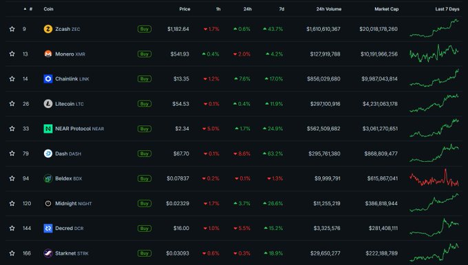Select NEAR Protocol 1h change 5.0%
This screenshot has height=265, width=468.
(211, 129)
